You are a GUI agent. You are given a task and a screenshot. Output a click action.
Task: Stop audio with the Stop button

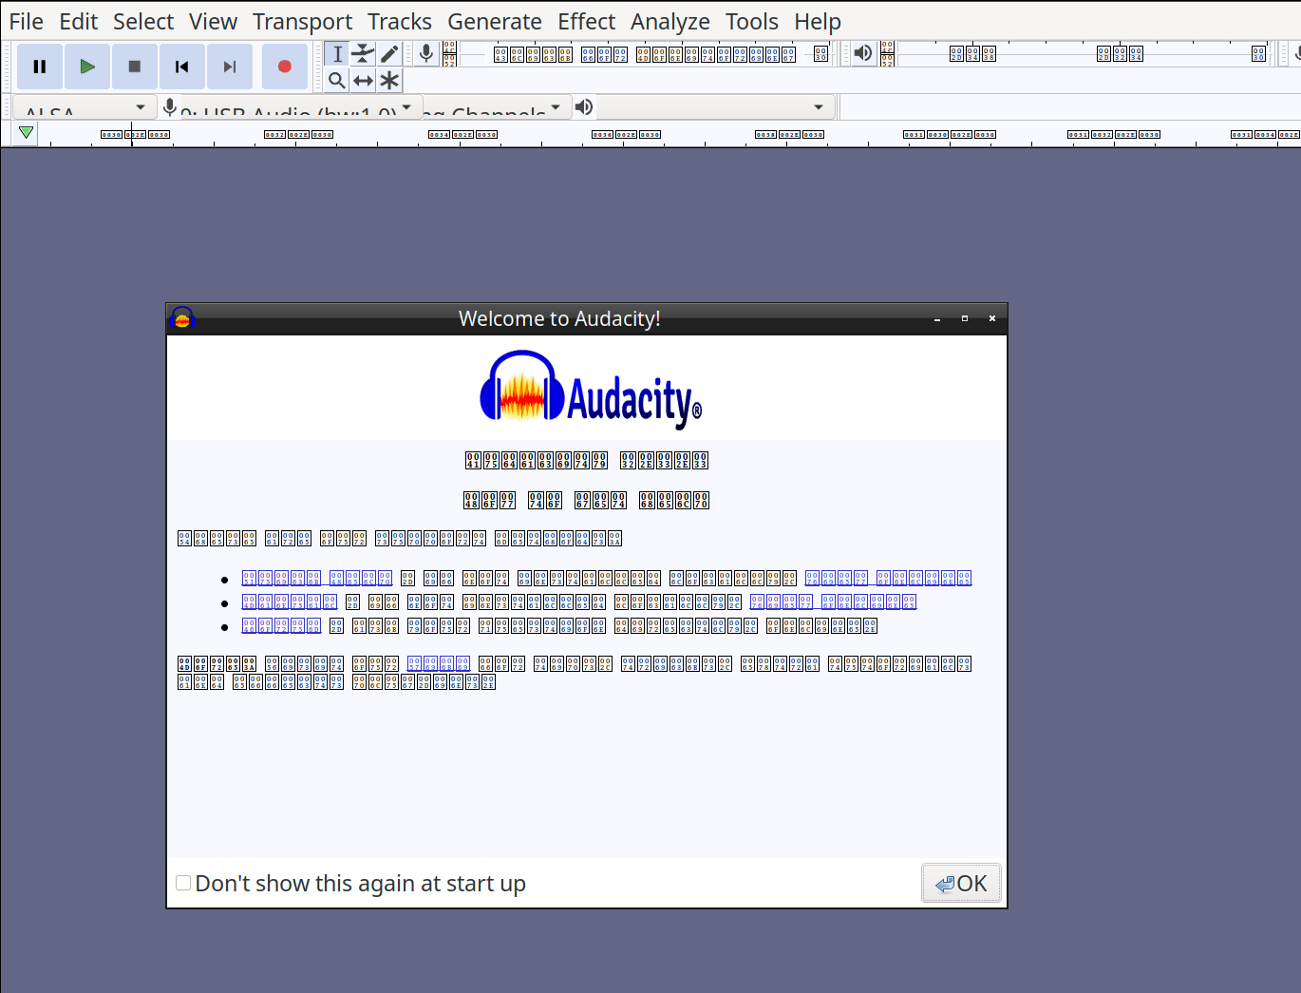click(x=135, y=67)
